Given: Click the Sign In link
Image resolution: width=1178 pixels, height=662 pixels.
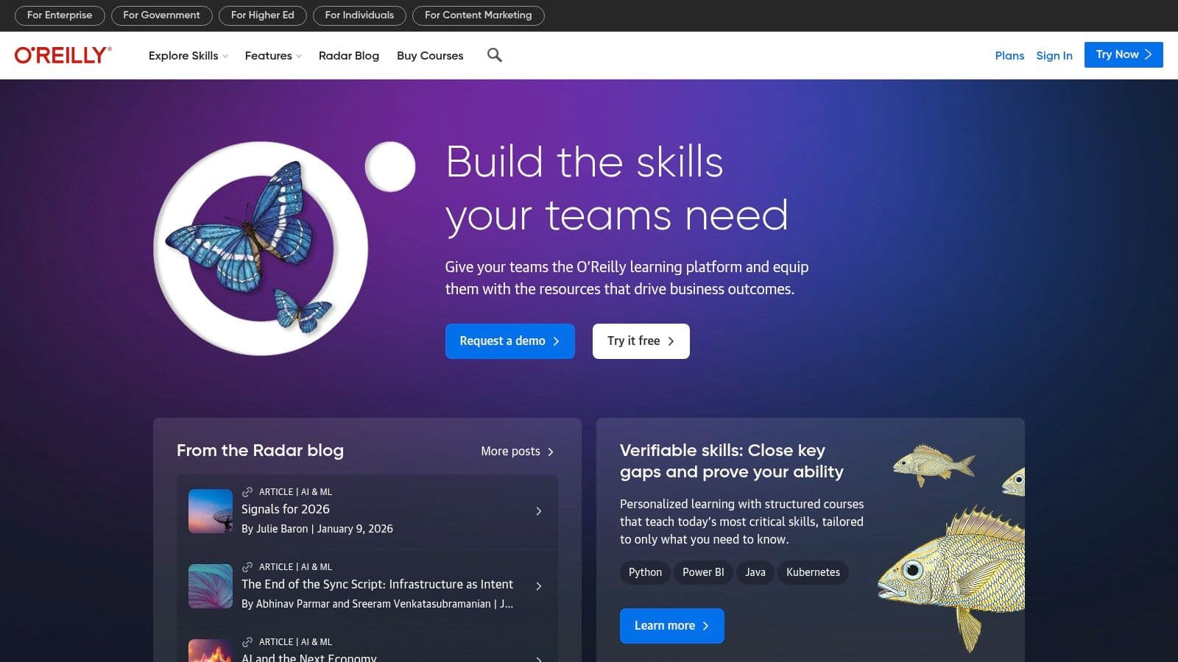Looking at the screenshot, I should tap(1054, 55).
